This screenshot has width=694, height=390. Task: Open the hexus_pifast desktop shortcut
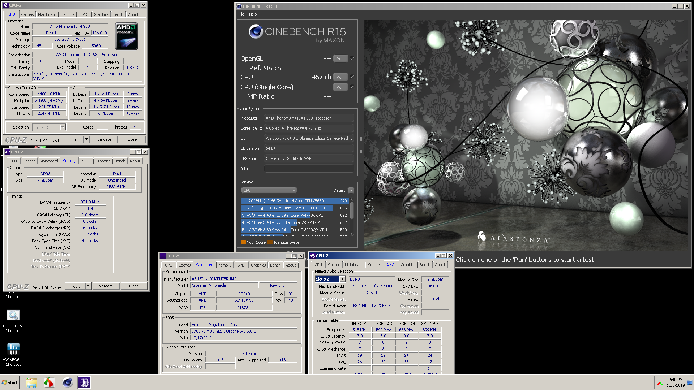[x=13, y=321]
